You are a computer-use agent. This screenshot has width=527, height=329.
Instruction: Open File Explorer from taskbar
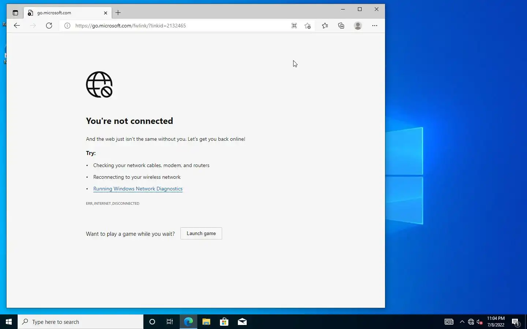(x=206, y=322)
